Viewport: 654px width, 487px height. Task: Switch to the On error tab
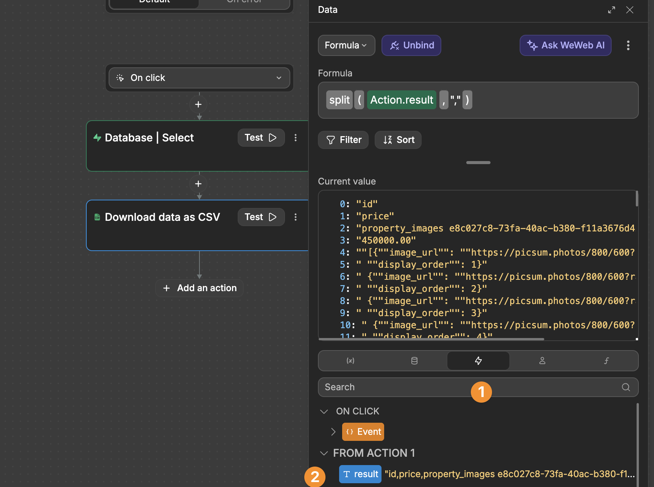point(243,2)
